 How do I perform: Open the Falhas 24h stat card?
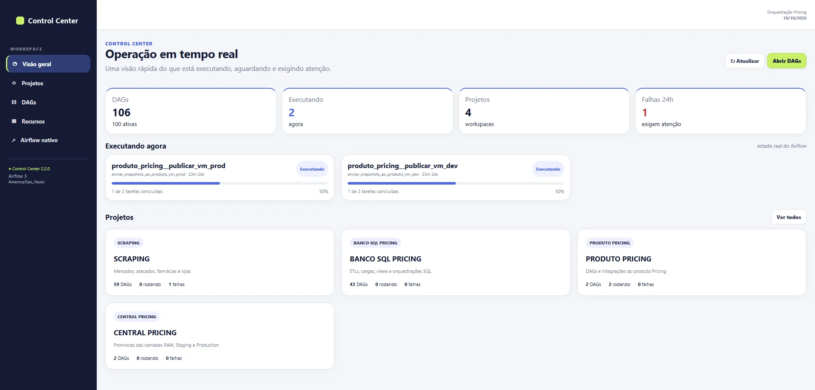point(721,111)
